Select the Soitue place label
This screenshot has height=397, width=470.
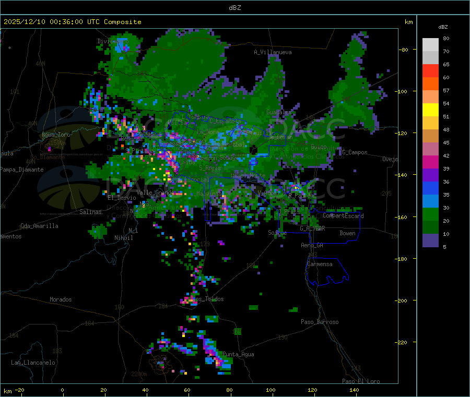coord(277,232)
